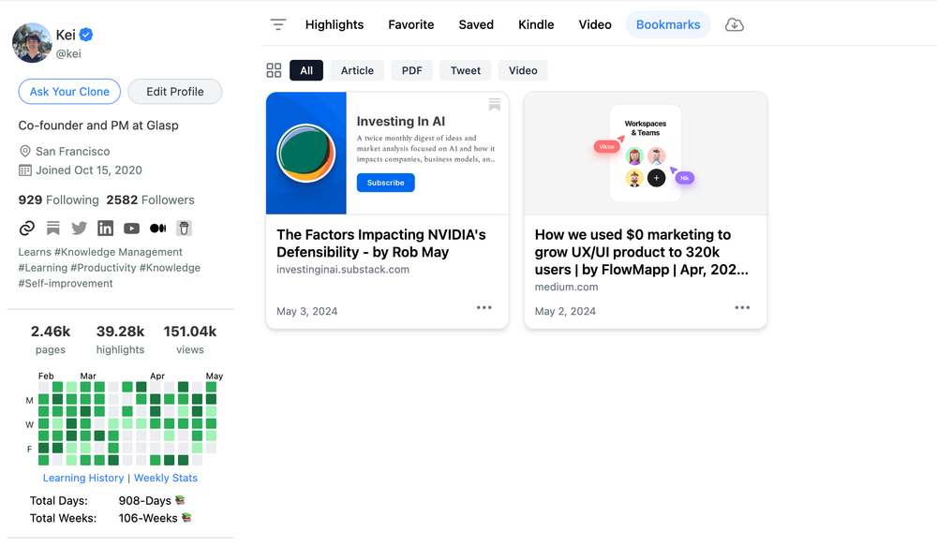The width and height of the screenshot is (937, 547).
Task: Click the 'May 3, 2024' date
Action: pos(307,311)
